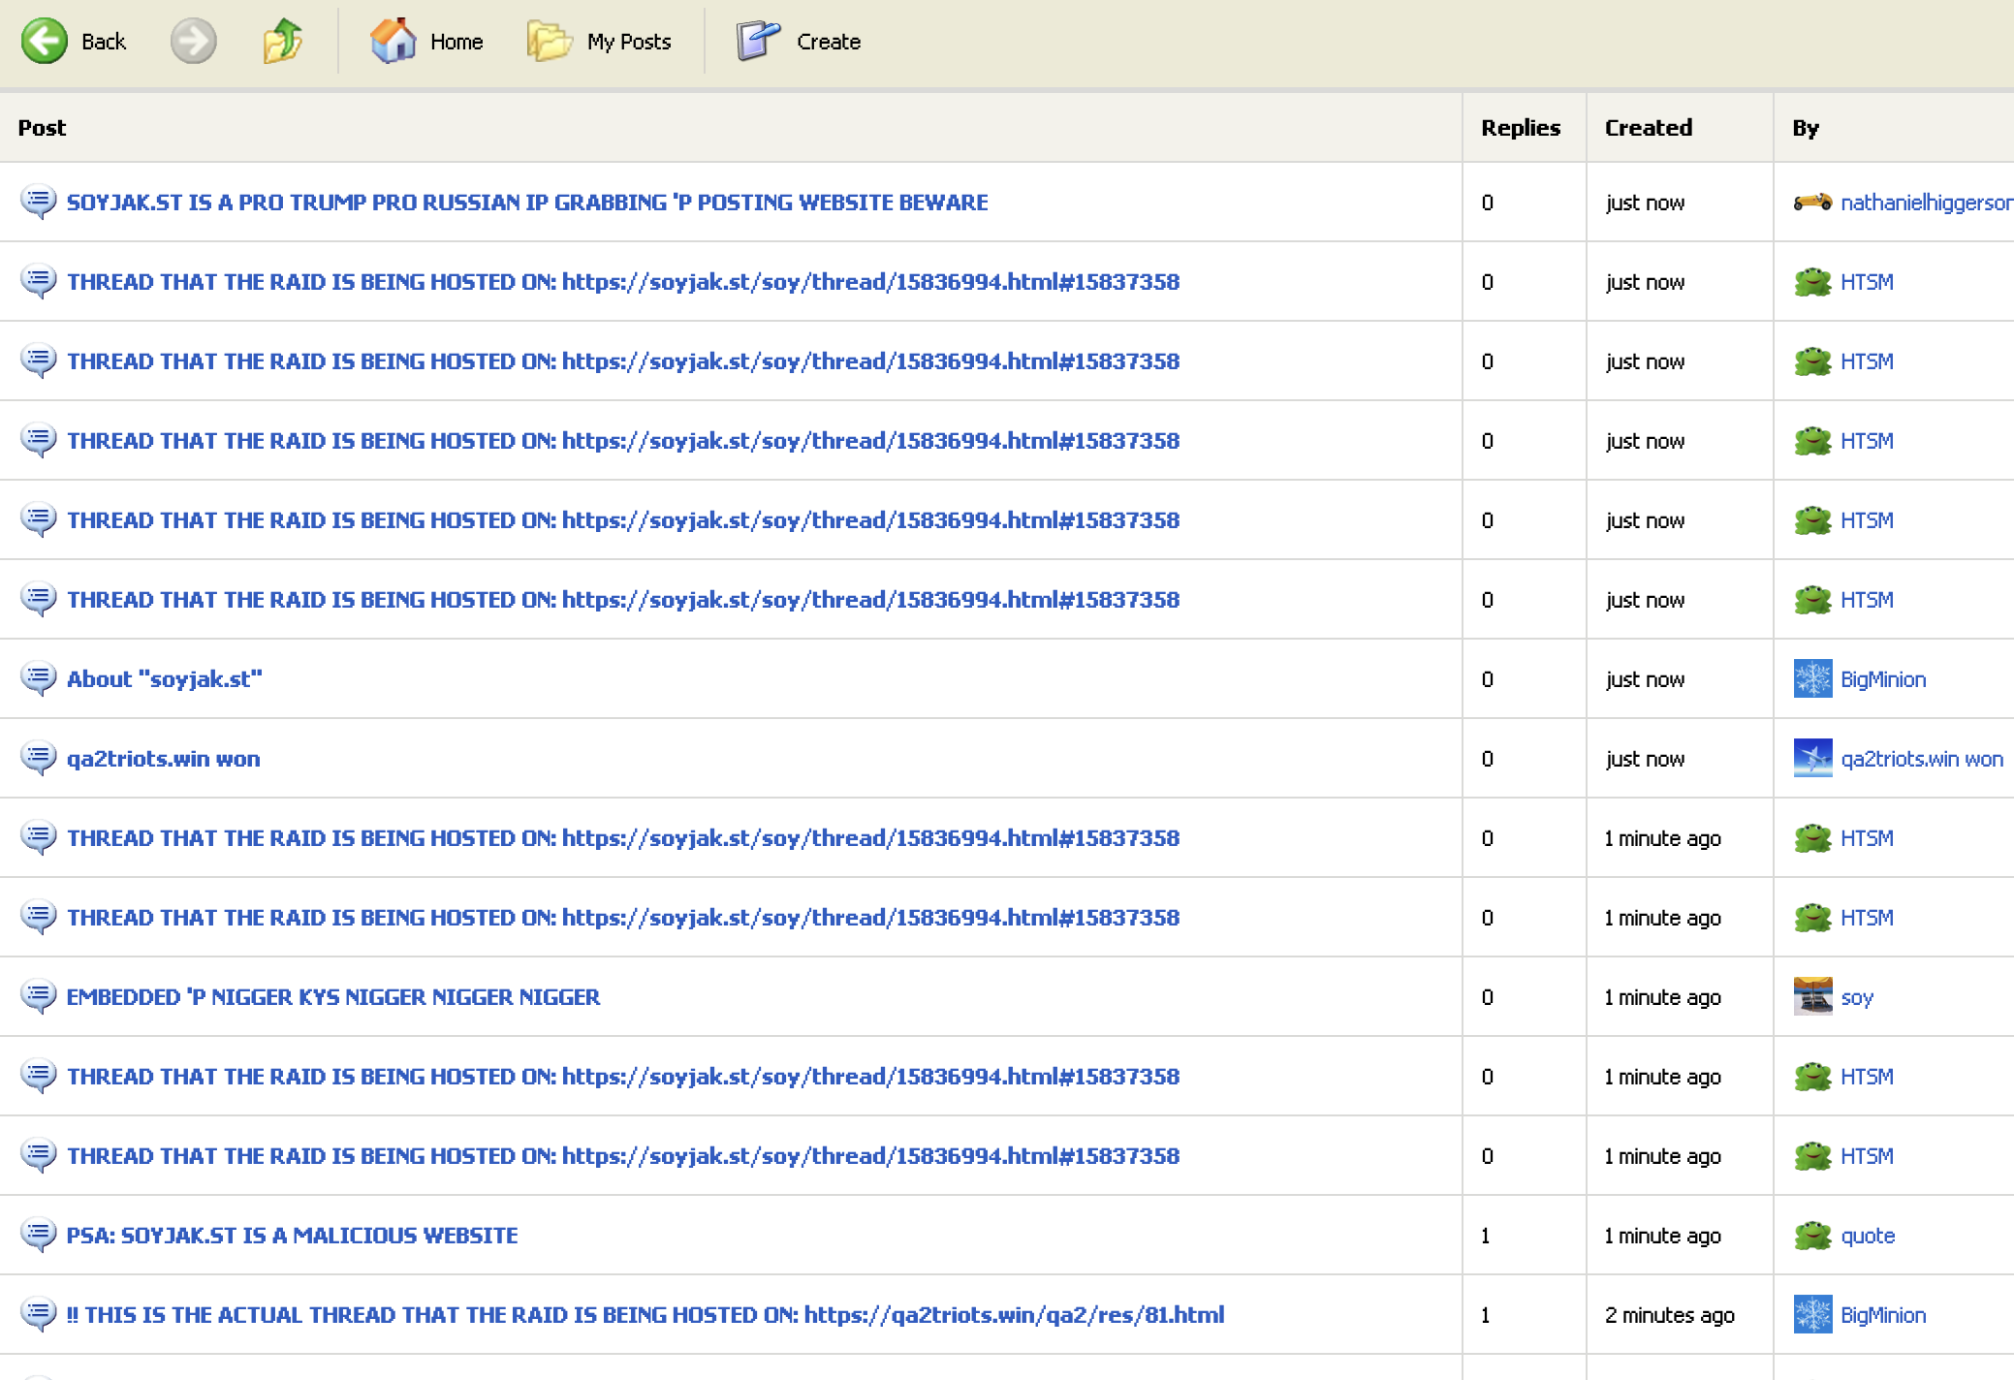Viewport: 2014px width, 1380px height.
Task: Open BigMinion's thread posted 2 minutes ago
Action: (645, 1314)
